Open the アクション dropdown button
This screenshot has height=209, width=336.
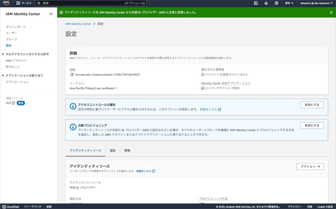click(x=310, y=166)
